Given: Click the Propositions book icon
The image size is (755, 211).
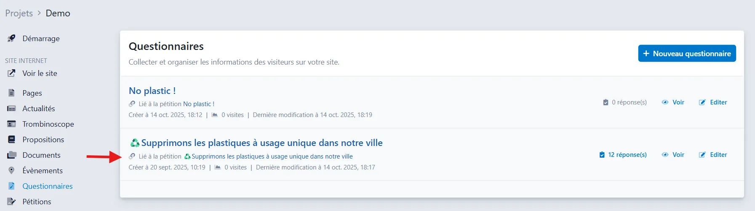Looking at the screenshot, I should pyautogui.click(x=12, y=140).
